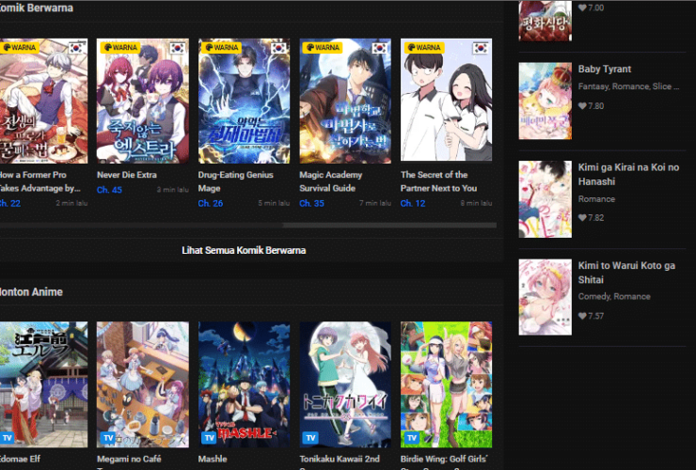Viewport: 696px width, 470px height.
Task: Click Korean flag on How a Former Pro
Action: 76,48
